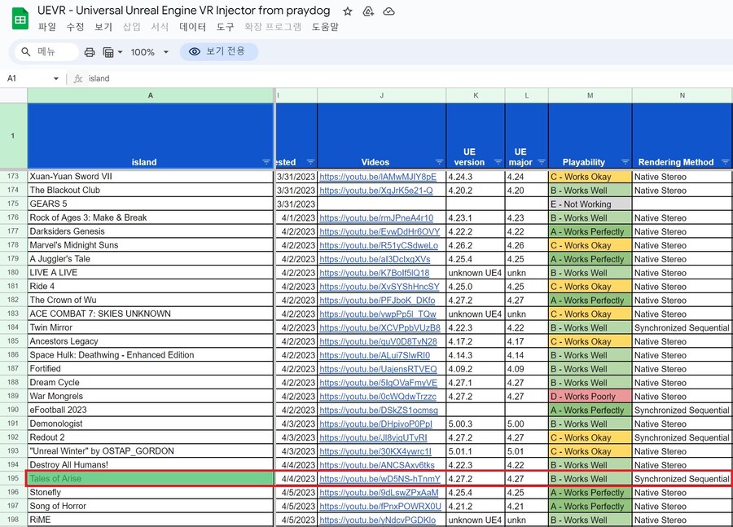Viewport: 733px width, 527px height.
Task: Open the Tales of Arise video link
Action: coord(380,479)
